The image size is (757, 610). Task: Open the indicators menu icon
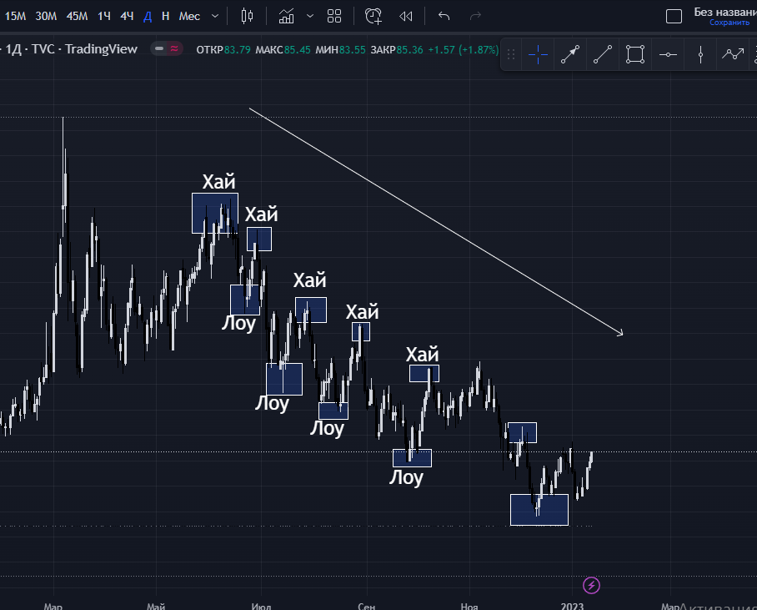(x=286, y=16)
